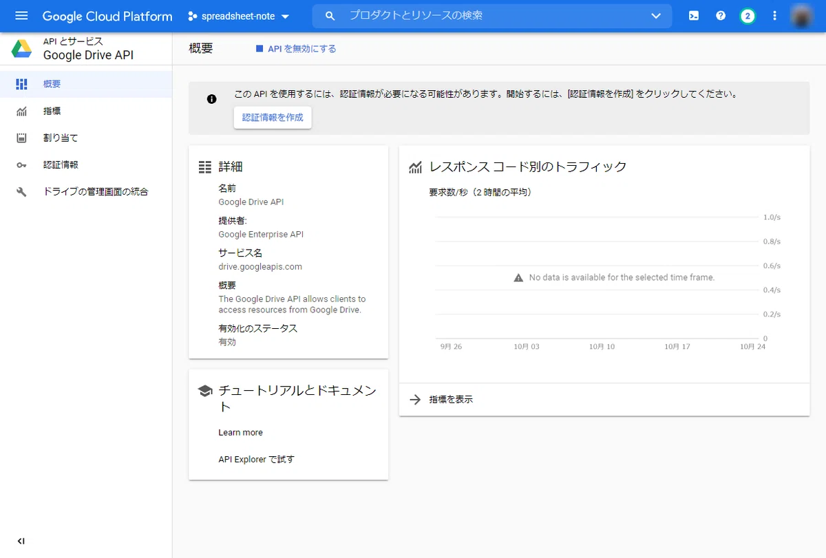Click the 10月 10 axis date label
This screenshot has width=826, height=558.
click(602, 347)
